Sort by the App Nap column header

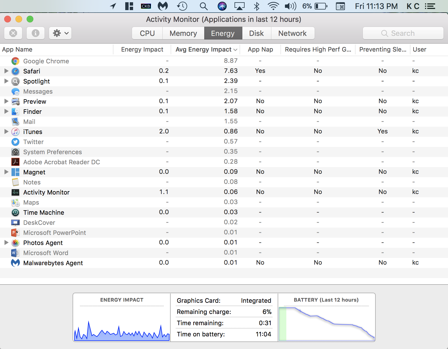click(x=261, y=50)
